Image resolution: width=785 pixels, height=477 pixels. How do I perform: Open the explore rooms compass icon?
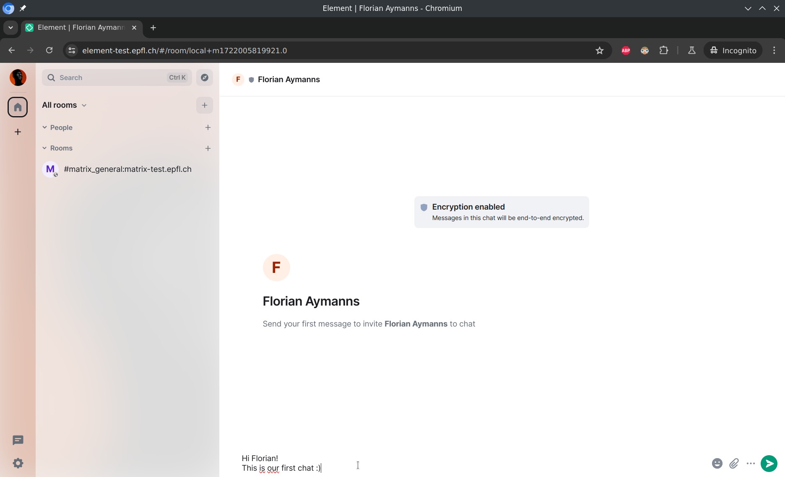205,78
